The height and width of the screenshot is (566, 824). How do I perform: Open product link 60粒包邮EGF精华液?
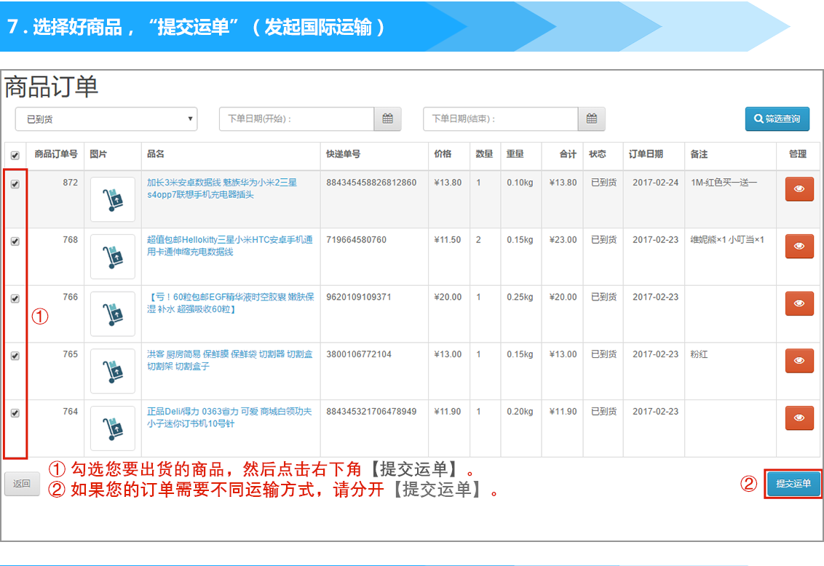(x=230, y=303)
